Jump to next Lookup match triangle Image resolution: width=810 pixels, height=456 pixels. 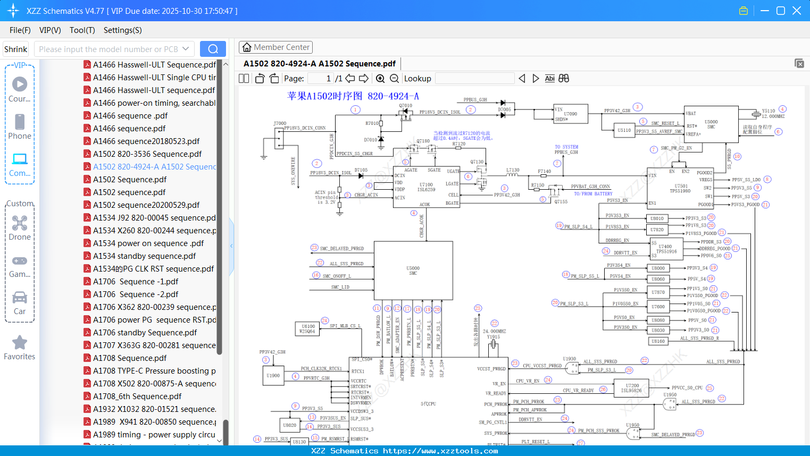click(x=536, y=79)
